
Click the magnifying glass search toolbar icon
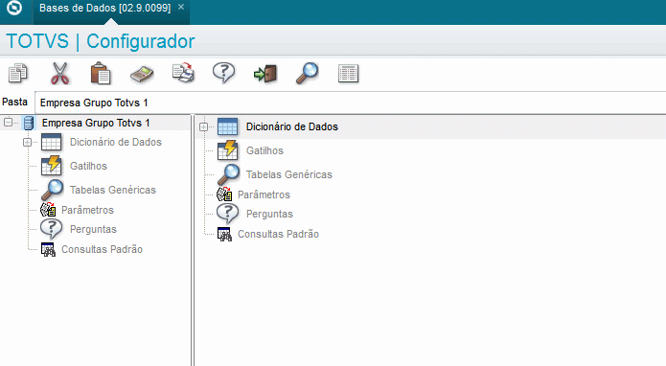point(307,73)
